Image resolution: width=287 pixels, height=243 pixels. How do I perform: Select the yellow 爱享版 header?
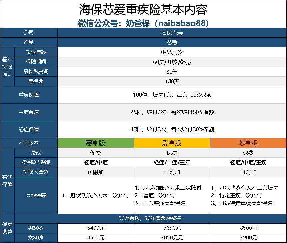pyautogui.click(x=172, y=143)
